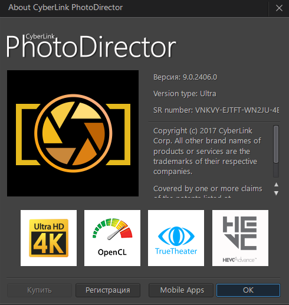
Task: Click the HEVC Advance logo
Action: [x=240, y=238]
